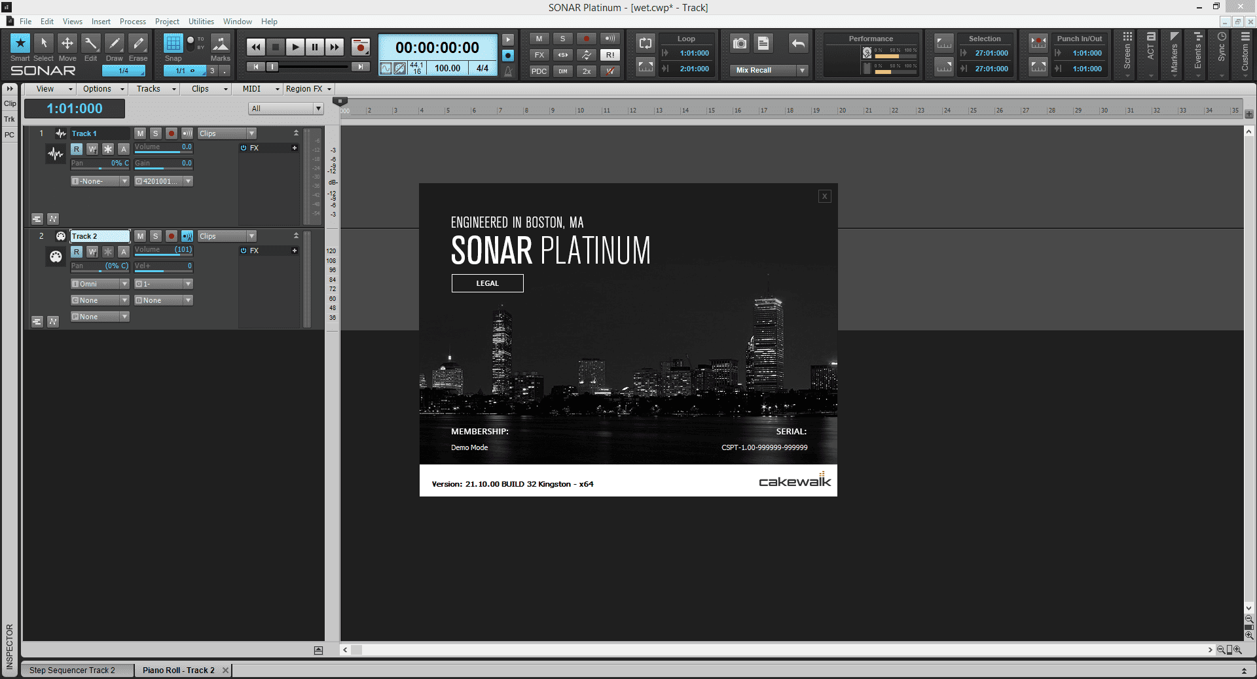The width and height of the screenshot is (1257, 679).
Task: Go to start of project button
Action: [x=256, y=67]
